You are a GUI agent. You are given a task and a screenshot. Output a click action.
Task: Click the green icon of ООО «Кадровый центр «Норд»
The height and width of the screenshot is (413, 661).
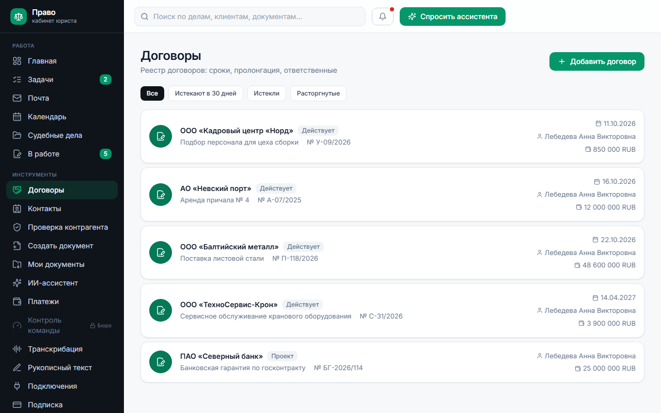pos(161,136)
